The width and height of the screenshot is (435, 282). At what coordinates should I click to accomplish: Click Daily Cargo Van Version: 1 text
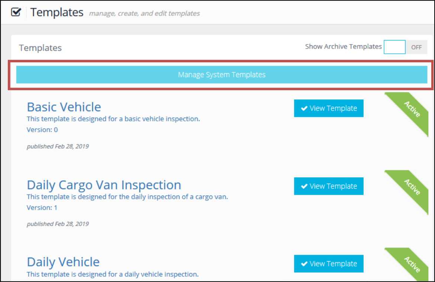pyautogui.click(x=42, y=207)
